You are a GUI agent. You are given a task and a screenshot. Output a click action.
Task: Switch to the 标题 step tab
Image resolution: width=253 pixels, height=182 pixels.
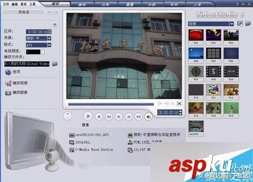pyautogui.click(x=152, y=4)
